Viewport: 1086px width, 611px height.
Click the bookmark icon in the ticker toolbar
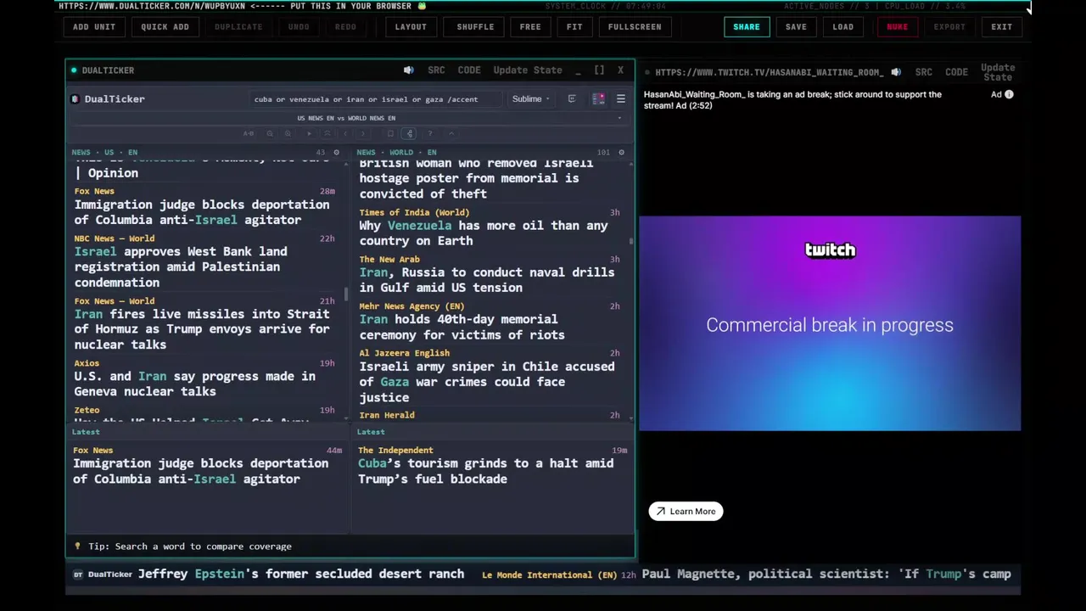(390, 133)
